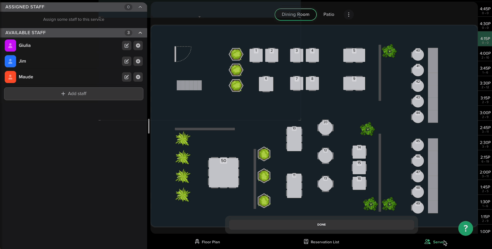The height and width of the screenshot is (249, 492).
Task: Assign Giulia using the plus icon
Action: [138, 46]
